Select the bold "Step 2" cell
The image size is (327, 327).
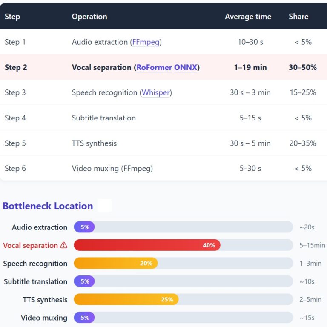(16, 67)
